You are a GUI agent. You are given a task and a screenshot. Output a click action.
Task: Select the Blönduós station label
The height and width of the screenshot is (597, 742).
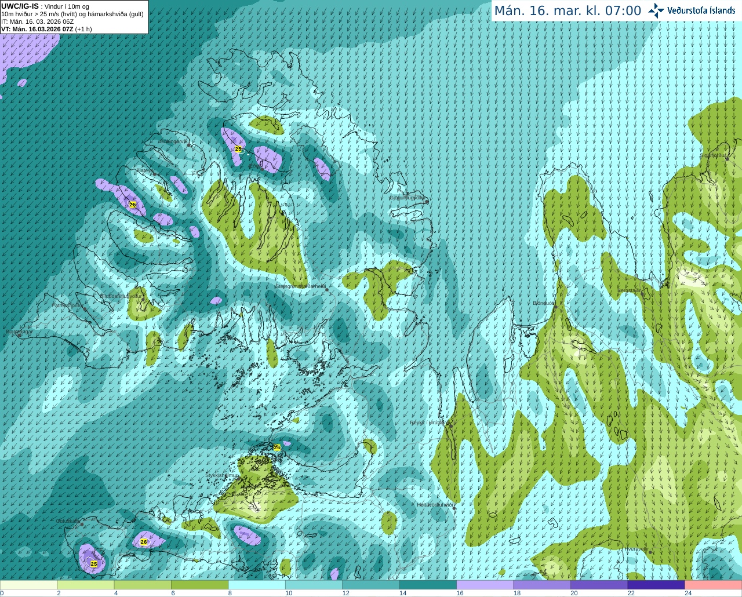pyautogui.click(x=544, y=303)
